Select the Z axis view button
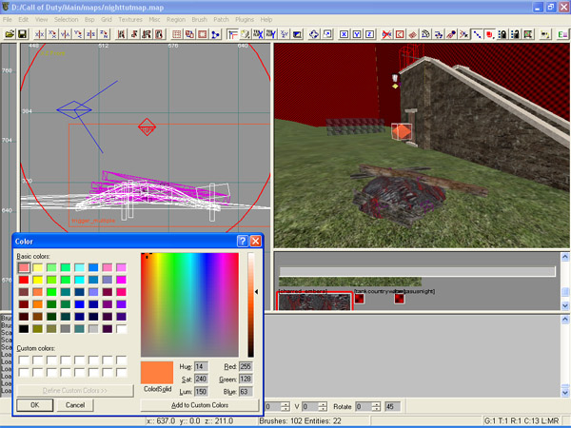Viewport: 571px width, 428px height. tap(369, 34)
